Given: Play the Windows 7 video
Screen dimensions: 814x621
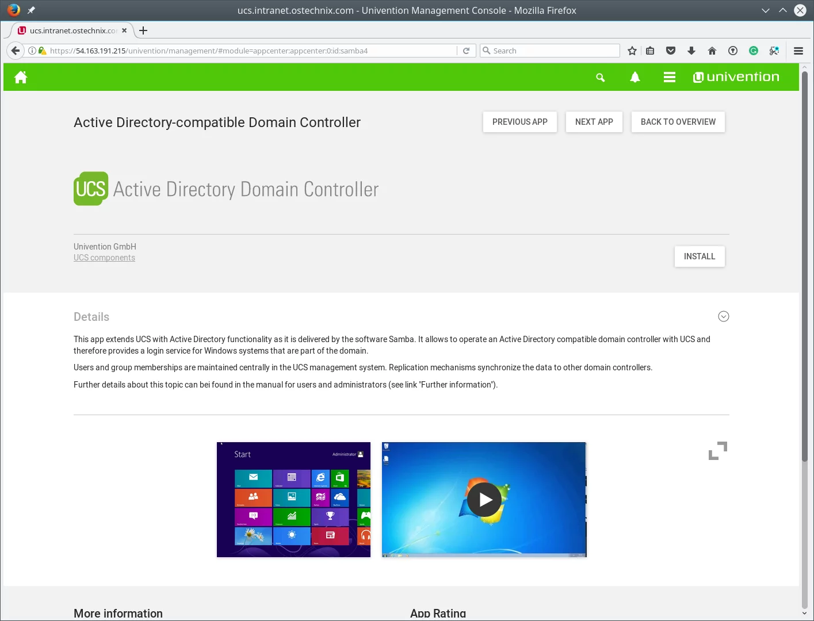Looking at the screenshot, I should click(484, 500).
